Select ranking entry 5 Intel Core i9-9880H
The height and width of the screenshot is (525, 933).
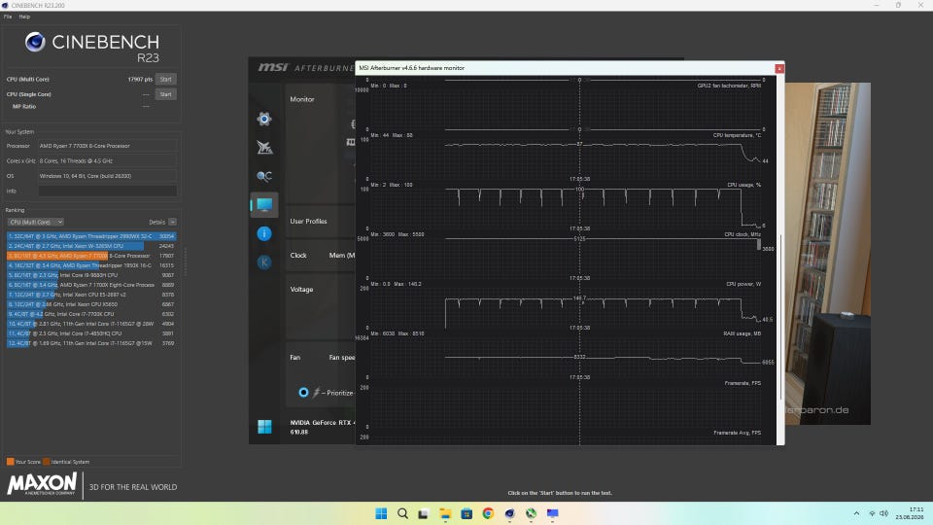tap(91, 275)
